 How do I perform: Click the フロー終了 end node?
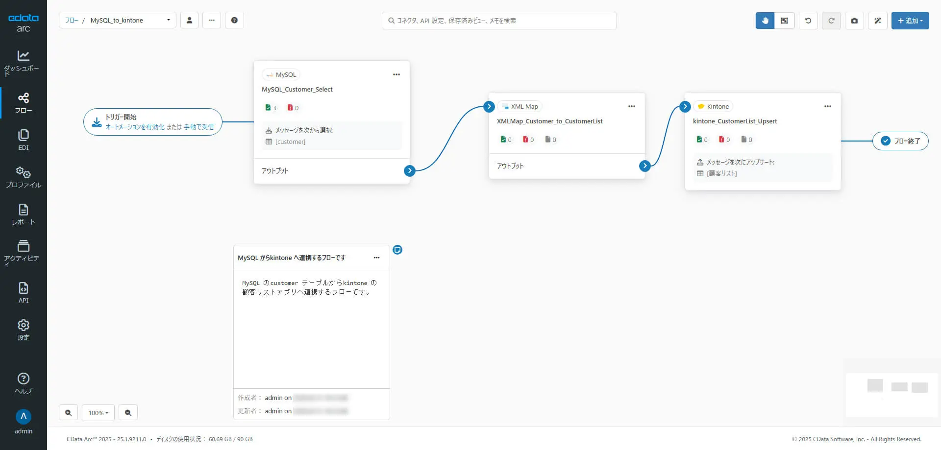point(900,141)
